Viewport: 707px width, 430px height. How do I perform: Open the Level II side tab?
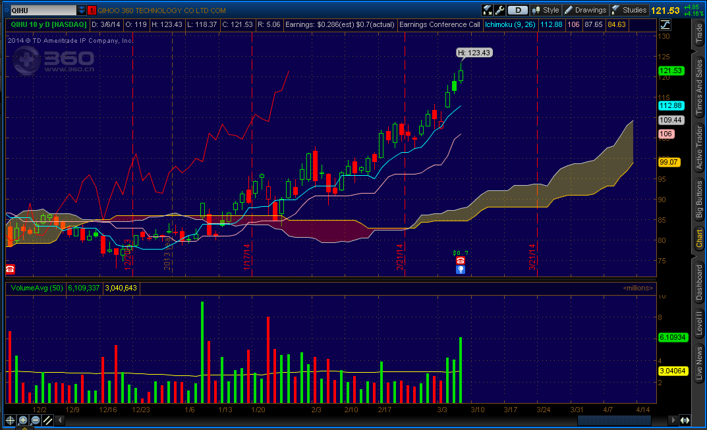click(699, 323)
